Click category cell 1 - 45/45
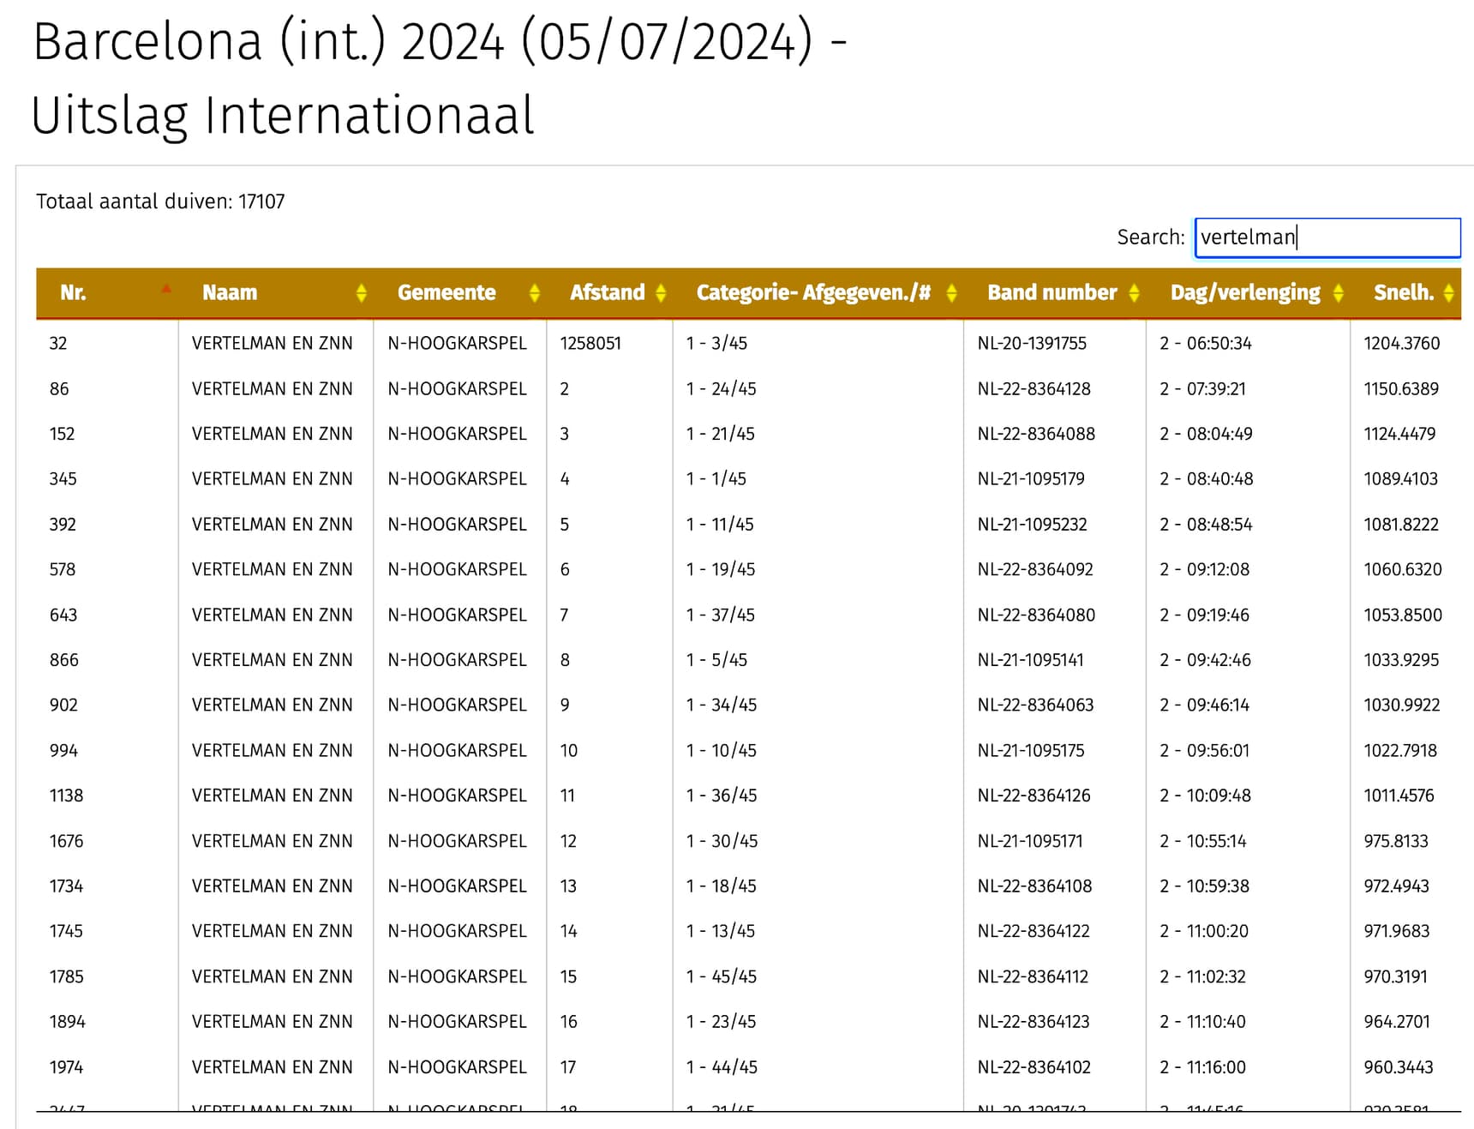This screenshot has height=1129, width=1474. coord(721,976)
